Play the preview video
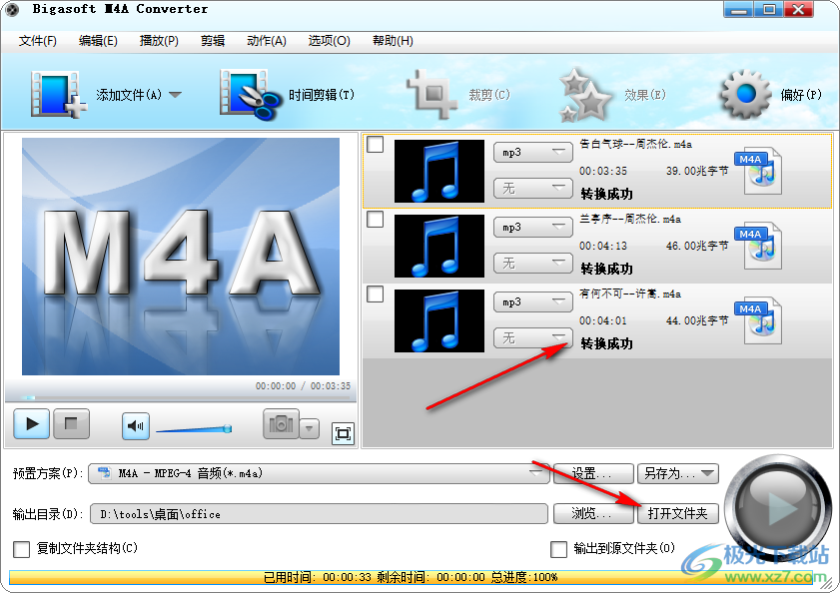 click(32, 424)
